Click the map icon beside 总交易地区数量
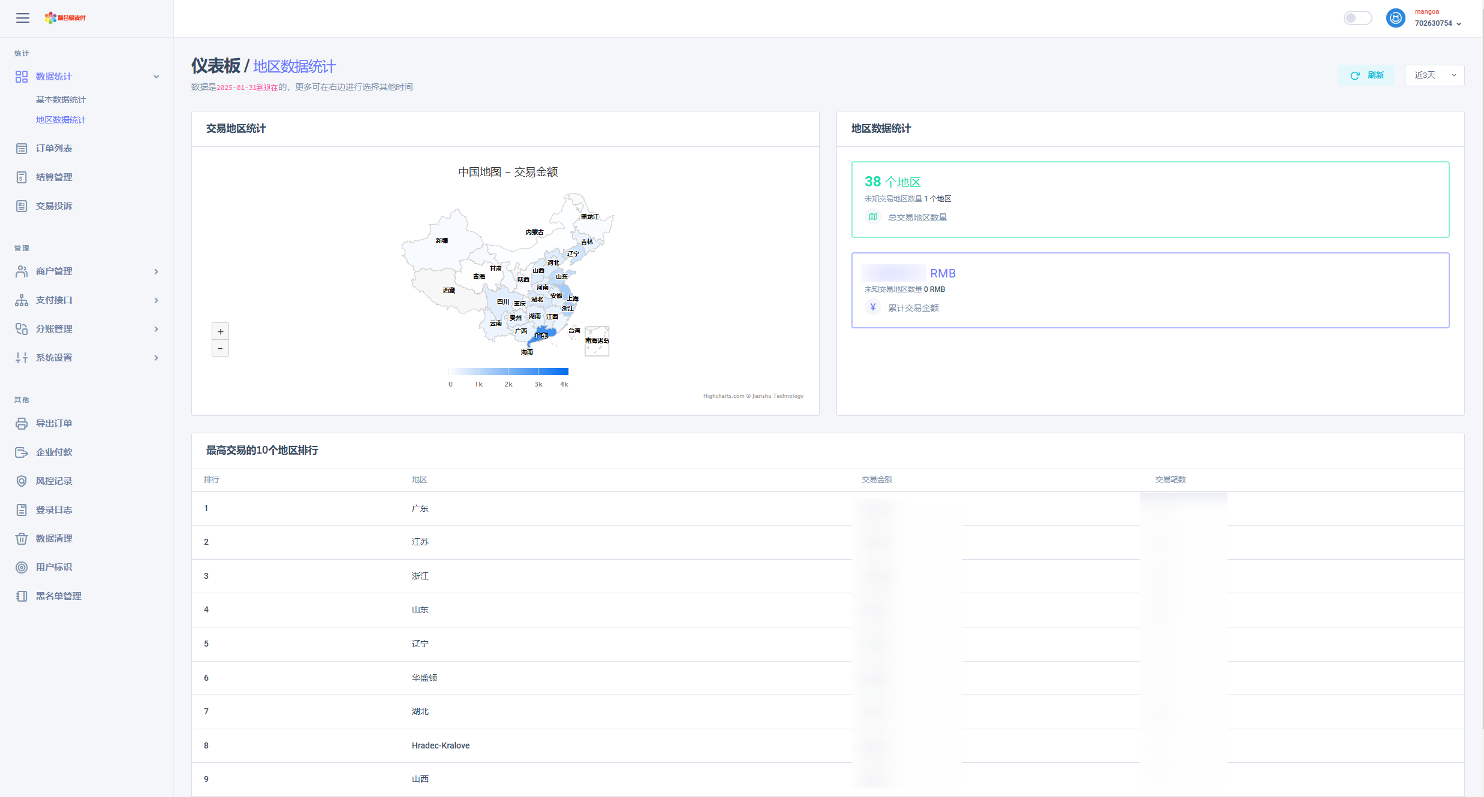Image resolution: width=1484 pixels, height=797 pixels. [x=873, y=217]
